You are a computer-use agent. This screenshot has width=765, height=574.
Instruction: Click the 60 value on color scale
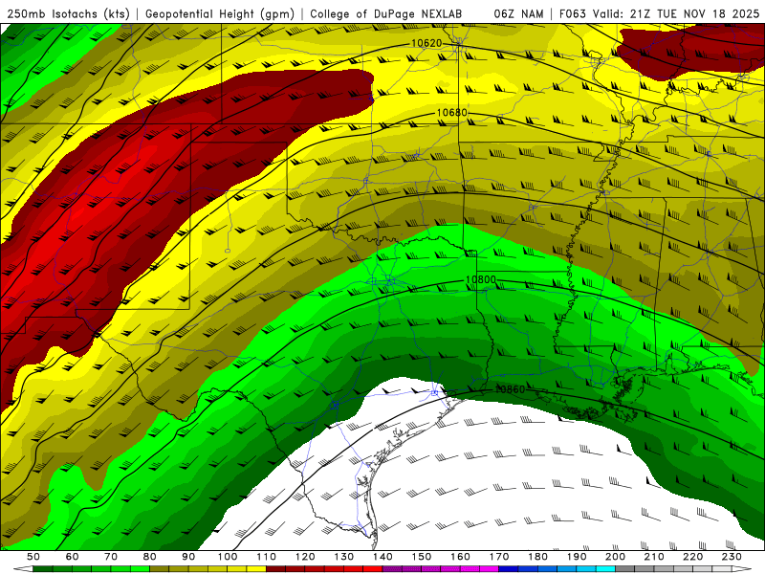point(72,557)
